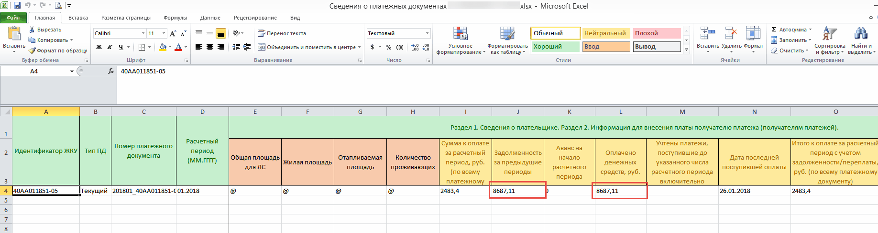Click the Format Painter brush icon
878x233 pixels.
(x=32, y=51)
